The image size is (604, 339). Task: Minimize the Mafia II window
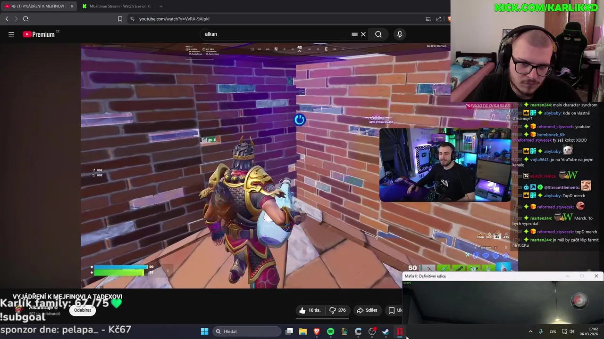[x=568, y=276]
